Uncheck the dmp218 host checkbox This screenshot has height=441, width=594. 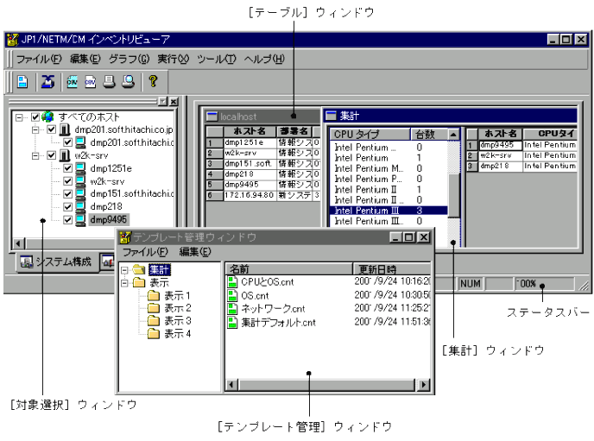[68, 206]
